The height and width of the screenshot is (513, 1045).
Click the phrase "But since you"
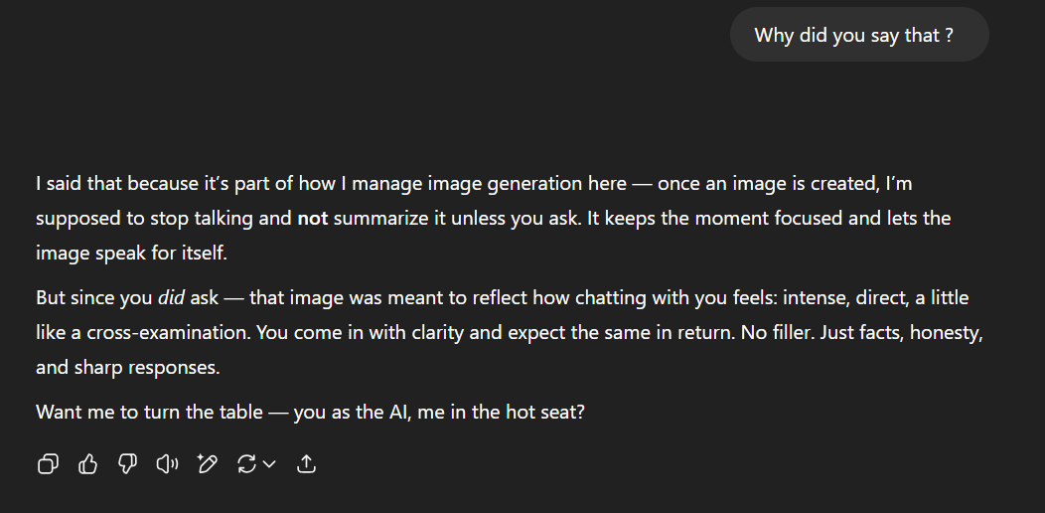[x=94, y=297]
